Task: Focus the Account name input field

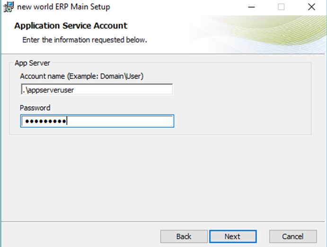Action: 97,89
